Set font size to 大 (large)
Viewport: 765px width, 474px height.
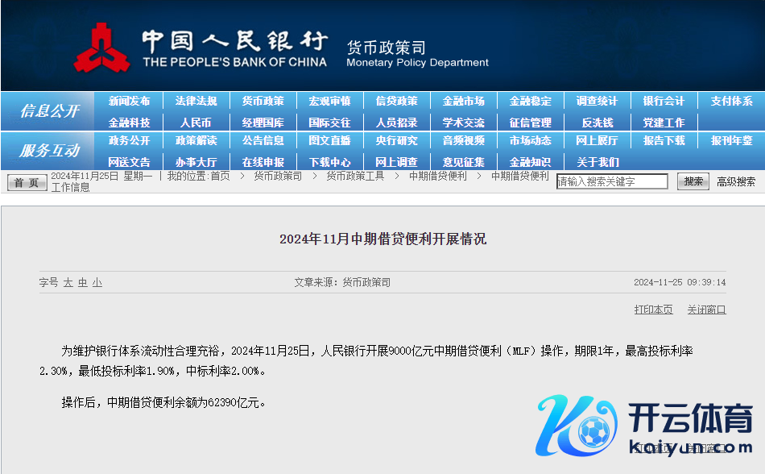(x=68, y=283)
